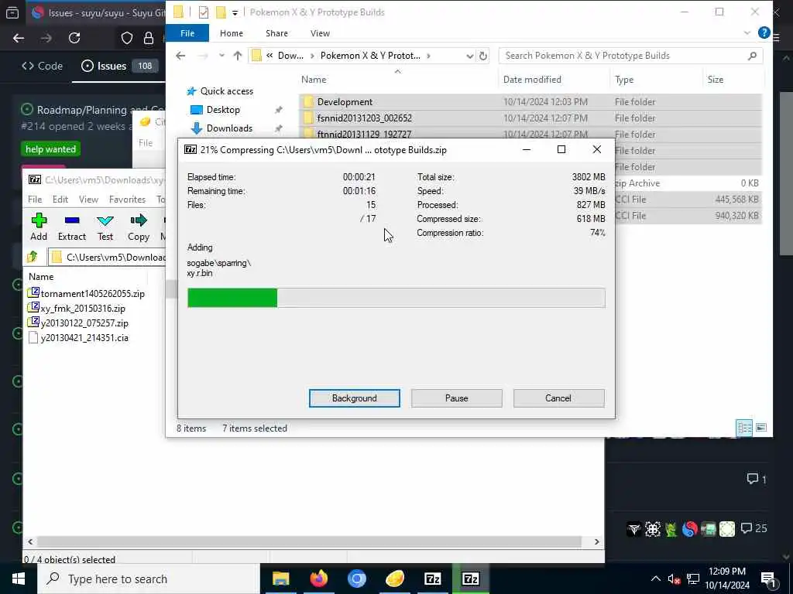This screenshot has height=594, width=793.
Task: Open the Issues tab on Suyu repository
Action: coord(118,66)
